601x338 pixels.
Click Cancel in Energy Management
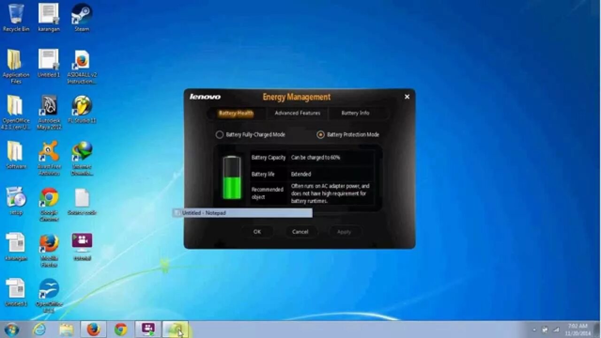coord(300,231)
